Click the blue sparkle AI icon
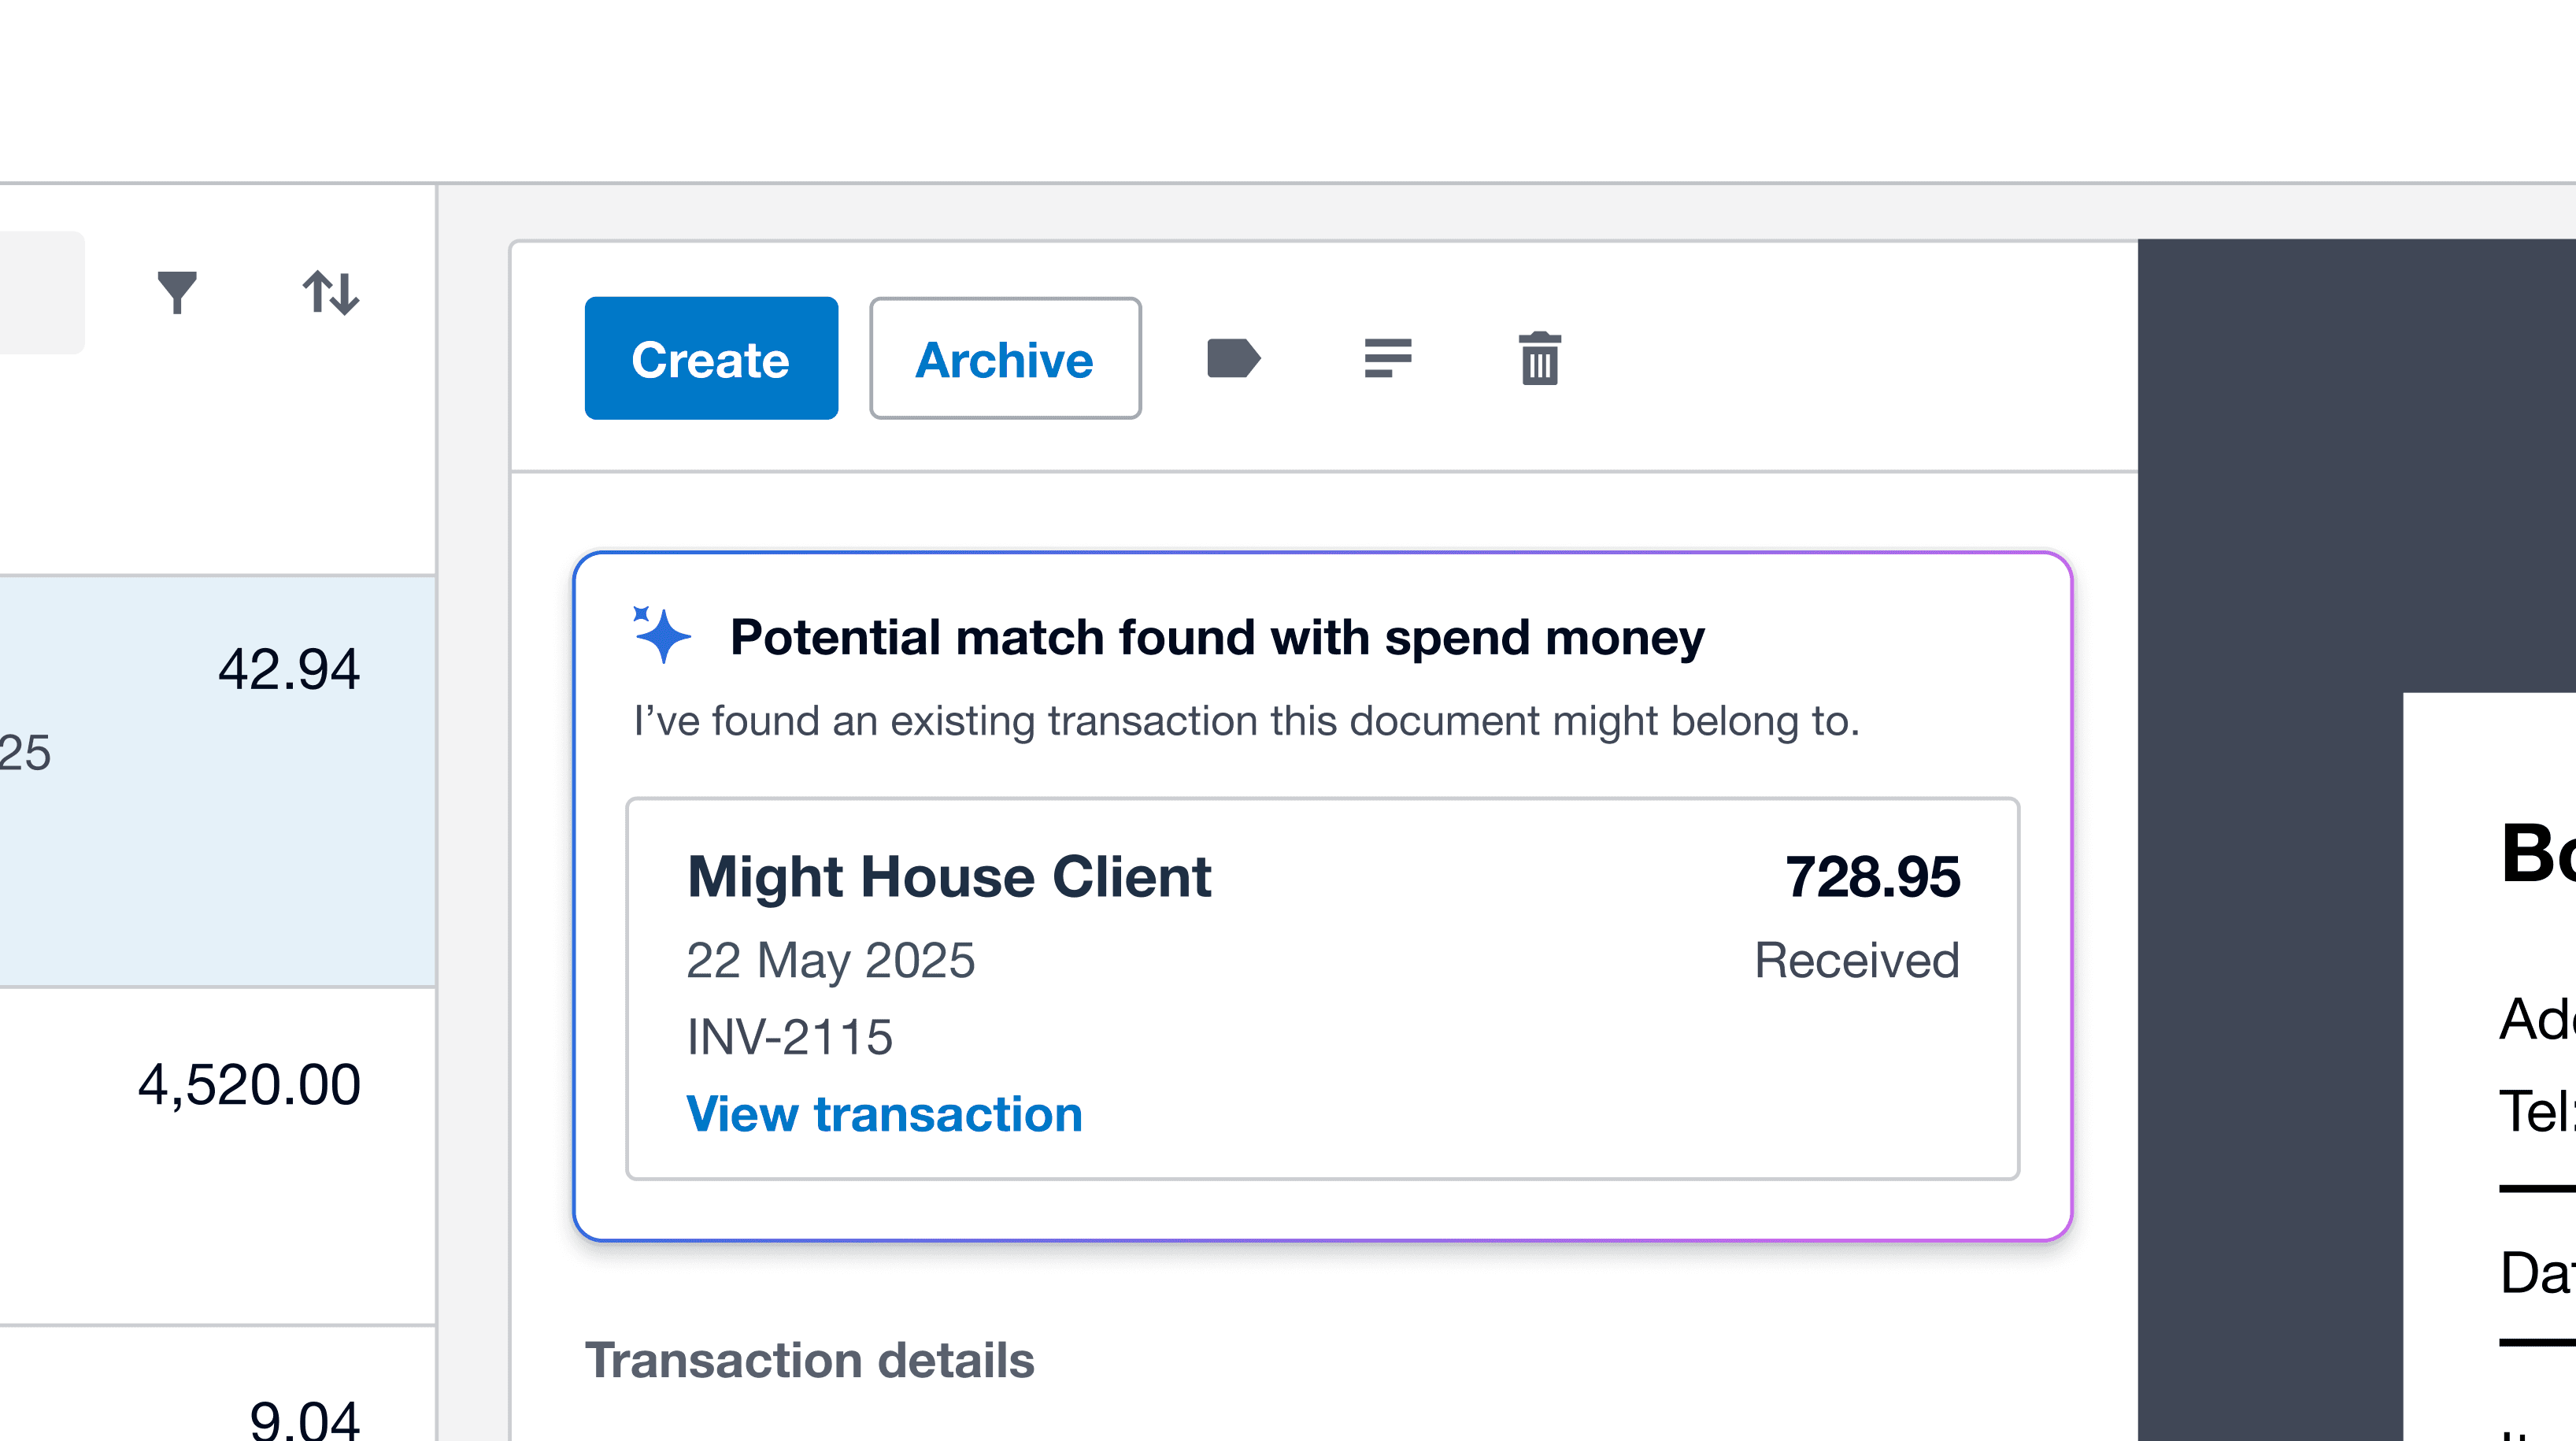This screenshot has width=2576, height=1441. pyautogui.click(x=661, y=634)
